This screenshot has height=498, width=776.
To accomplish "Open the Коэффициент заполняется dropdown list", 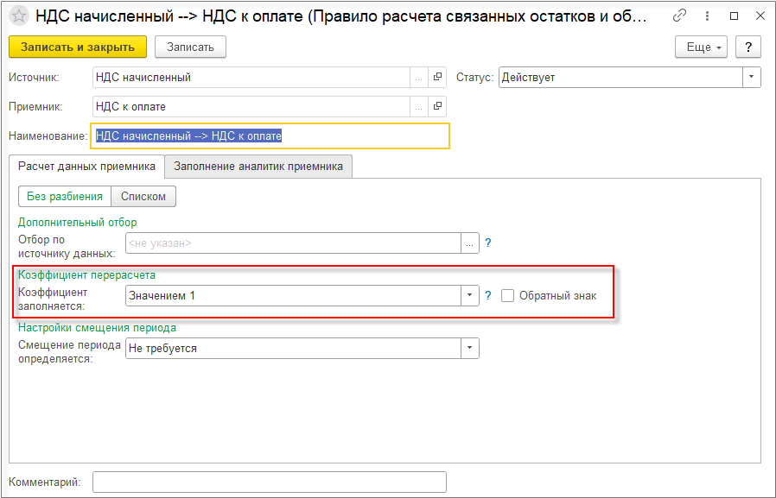I will (470, 295).
